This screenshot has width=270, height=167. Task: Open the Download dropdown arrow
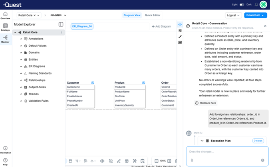pyautogui.click(x=262, y=15)
